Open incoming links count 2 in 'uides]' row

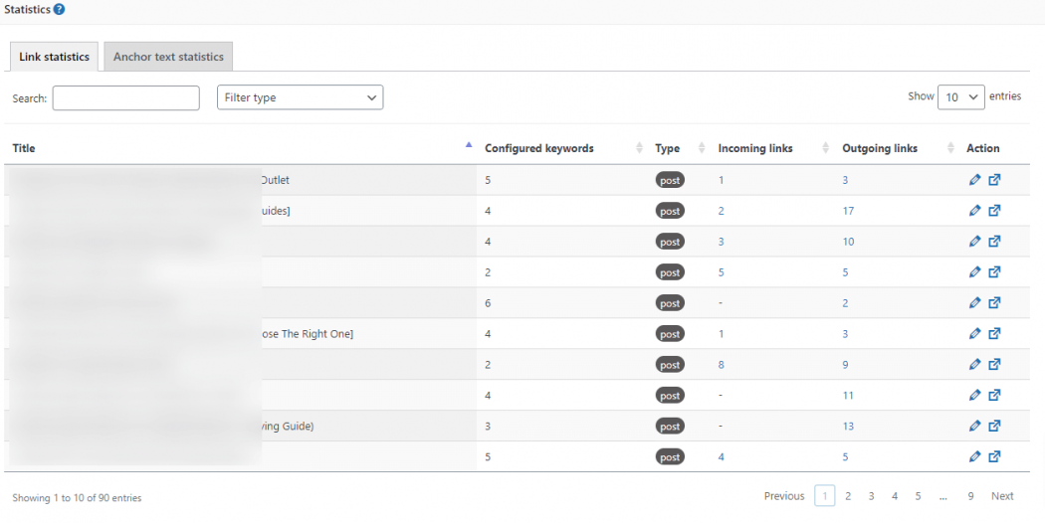coord(722,211)
